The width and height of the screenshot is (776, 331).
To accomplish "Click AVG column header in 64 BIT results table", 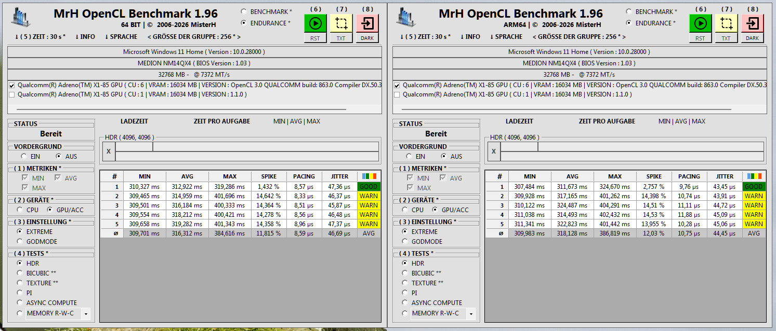I will click(x=187, y=176).
